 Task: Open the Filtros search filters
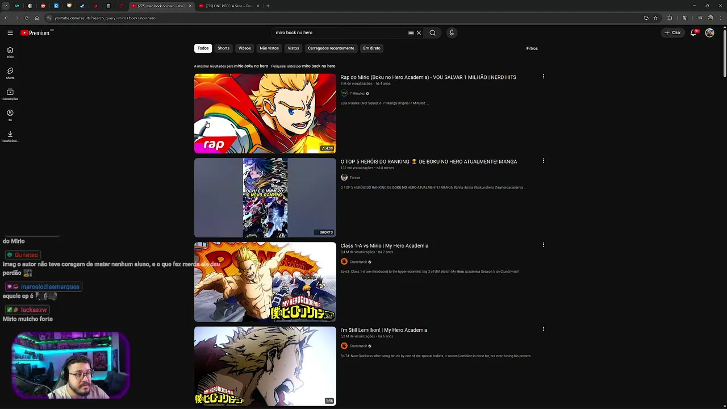pos(532,48)
